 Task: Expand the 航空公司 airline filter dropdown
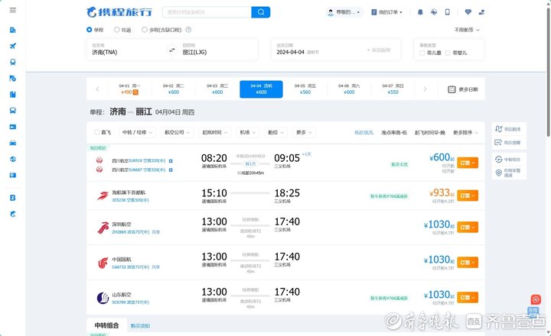178,132
